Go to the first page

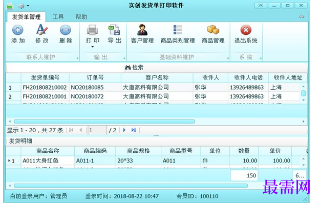click(71, 130)
